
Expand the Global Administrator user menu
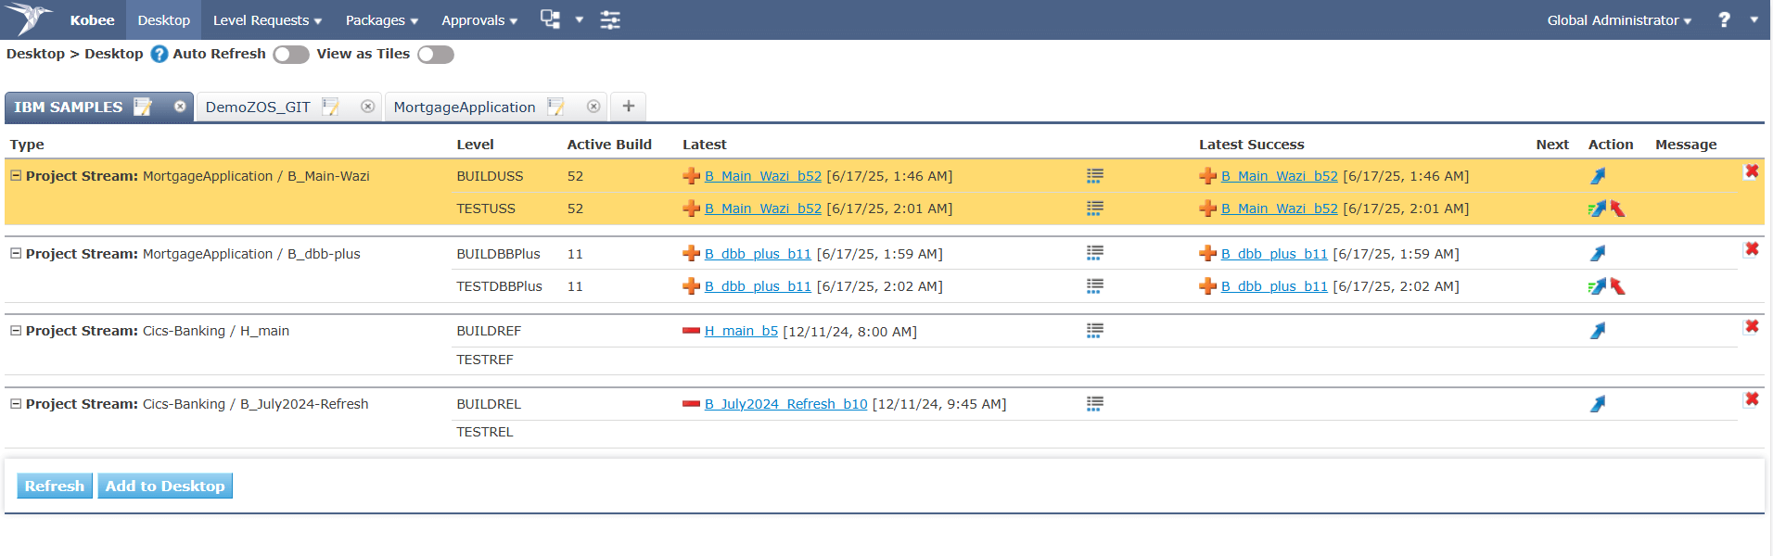1619,19
